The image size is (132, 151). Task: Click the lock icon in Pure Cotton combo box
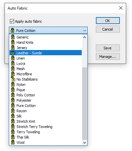(12, 31)
